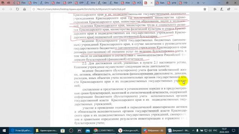Open Settings and more ellipsis menu
239x134 pixels.
pos(236,9)
